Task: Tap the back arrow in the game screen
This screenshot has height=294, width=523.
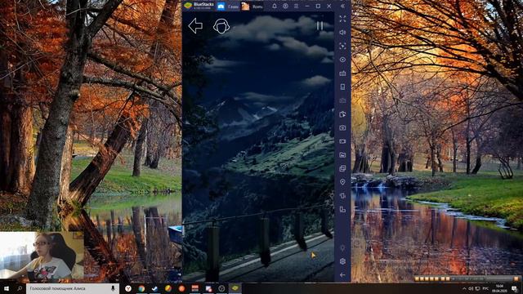Action: click(x=195, y=25)
